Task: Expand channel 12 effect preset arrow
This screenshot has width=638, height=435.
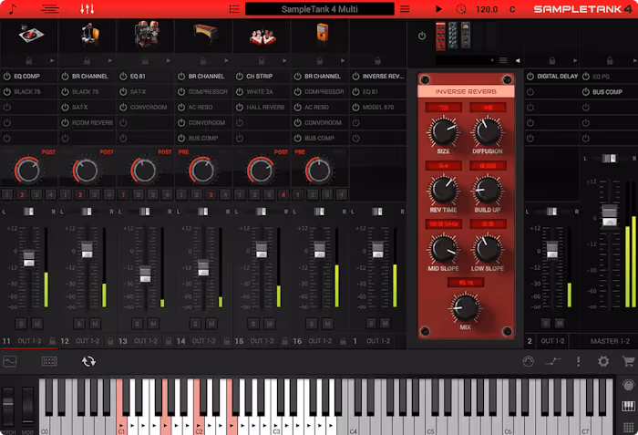Action: coord(110,61)
